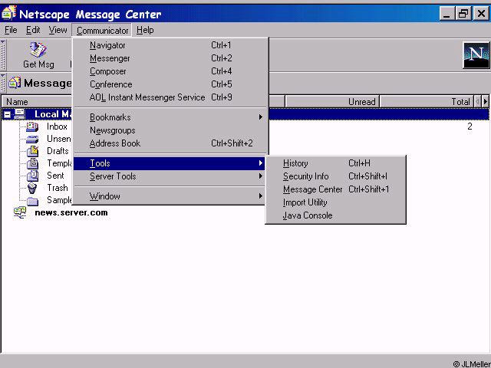Open AOL Instant Messenger Service
Viewport: 491px width, 368px height.
click(170, 97)
